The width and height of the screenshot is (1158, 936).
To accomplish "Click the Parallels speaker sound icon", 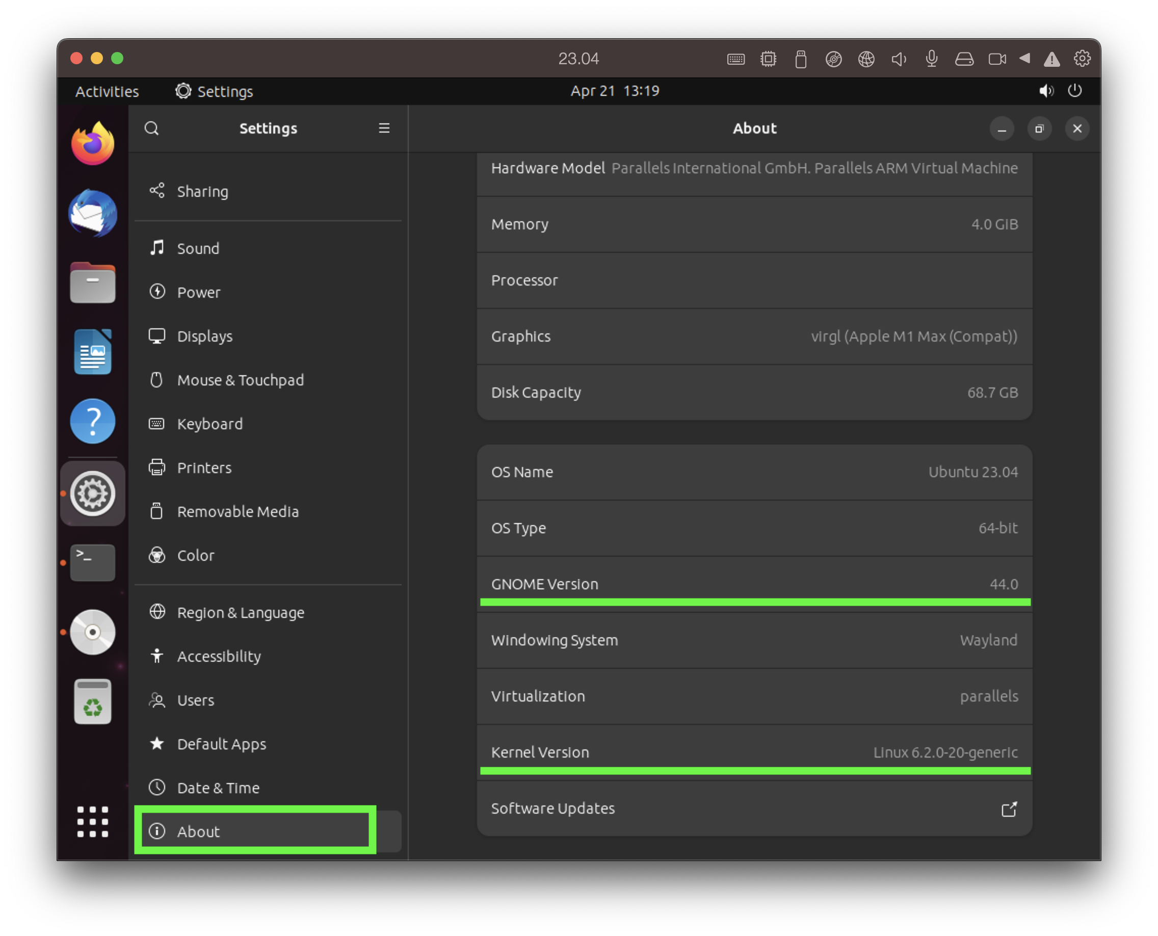I will coord(899,59).
